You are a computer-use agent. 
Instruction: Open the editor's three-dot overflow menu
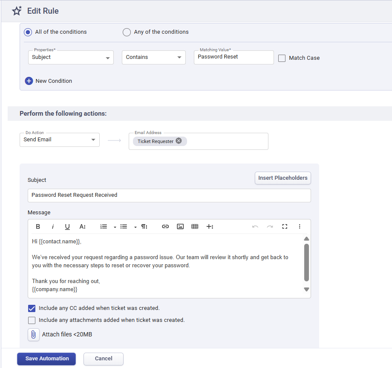[x=300, y=226]
